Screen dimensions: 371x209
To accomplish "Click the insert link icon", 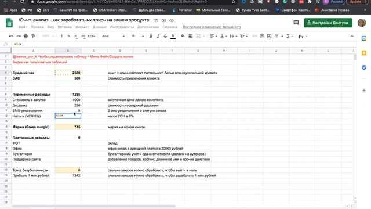I will (x=254, y=36).
